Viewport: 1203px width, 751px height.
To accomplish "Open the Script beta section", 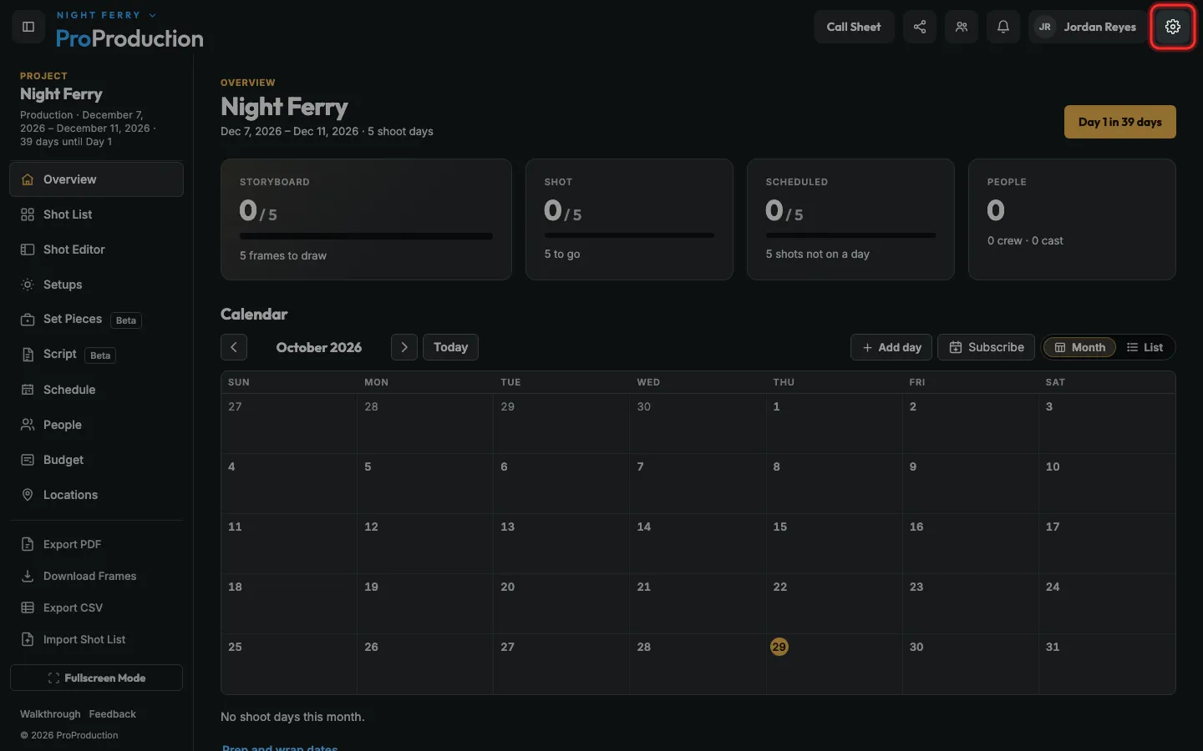I will pos(96,355).
